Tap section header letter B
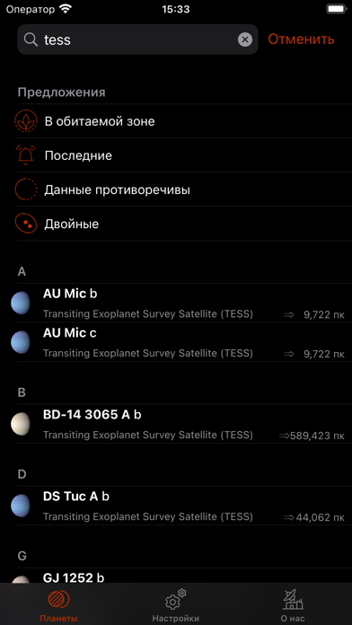 (x=22, y=392)
